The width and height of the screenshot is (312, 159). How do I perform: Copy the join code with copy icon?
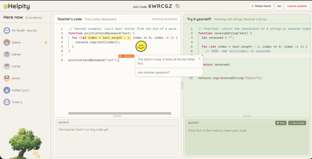(x=177, y=6)
